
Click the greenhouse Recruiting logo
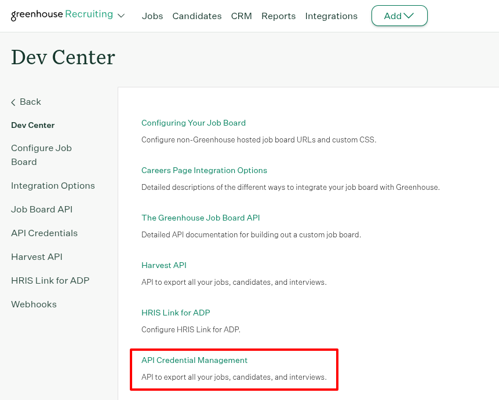[x=62, y=15]
